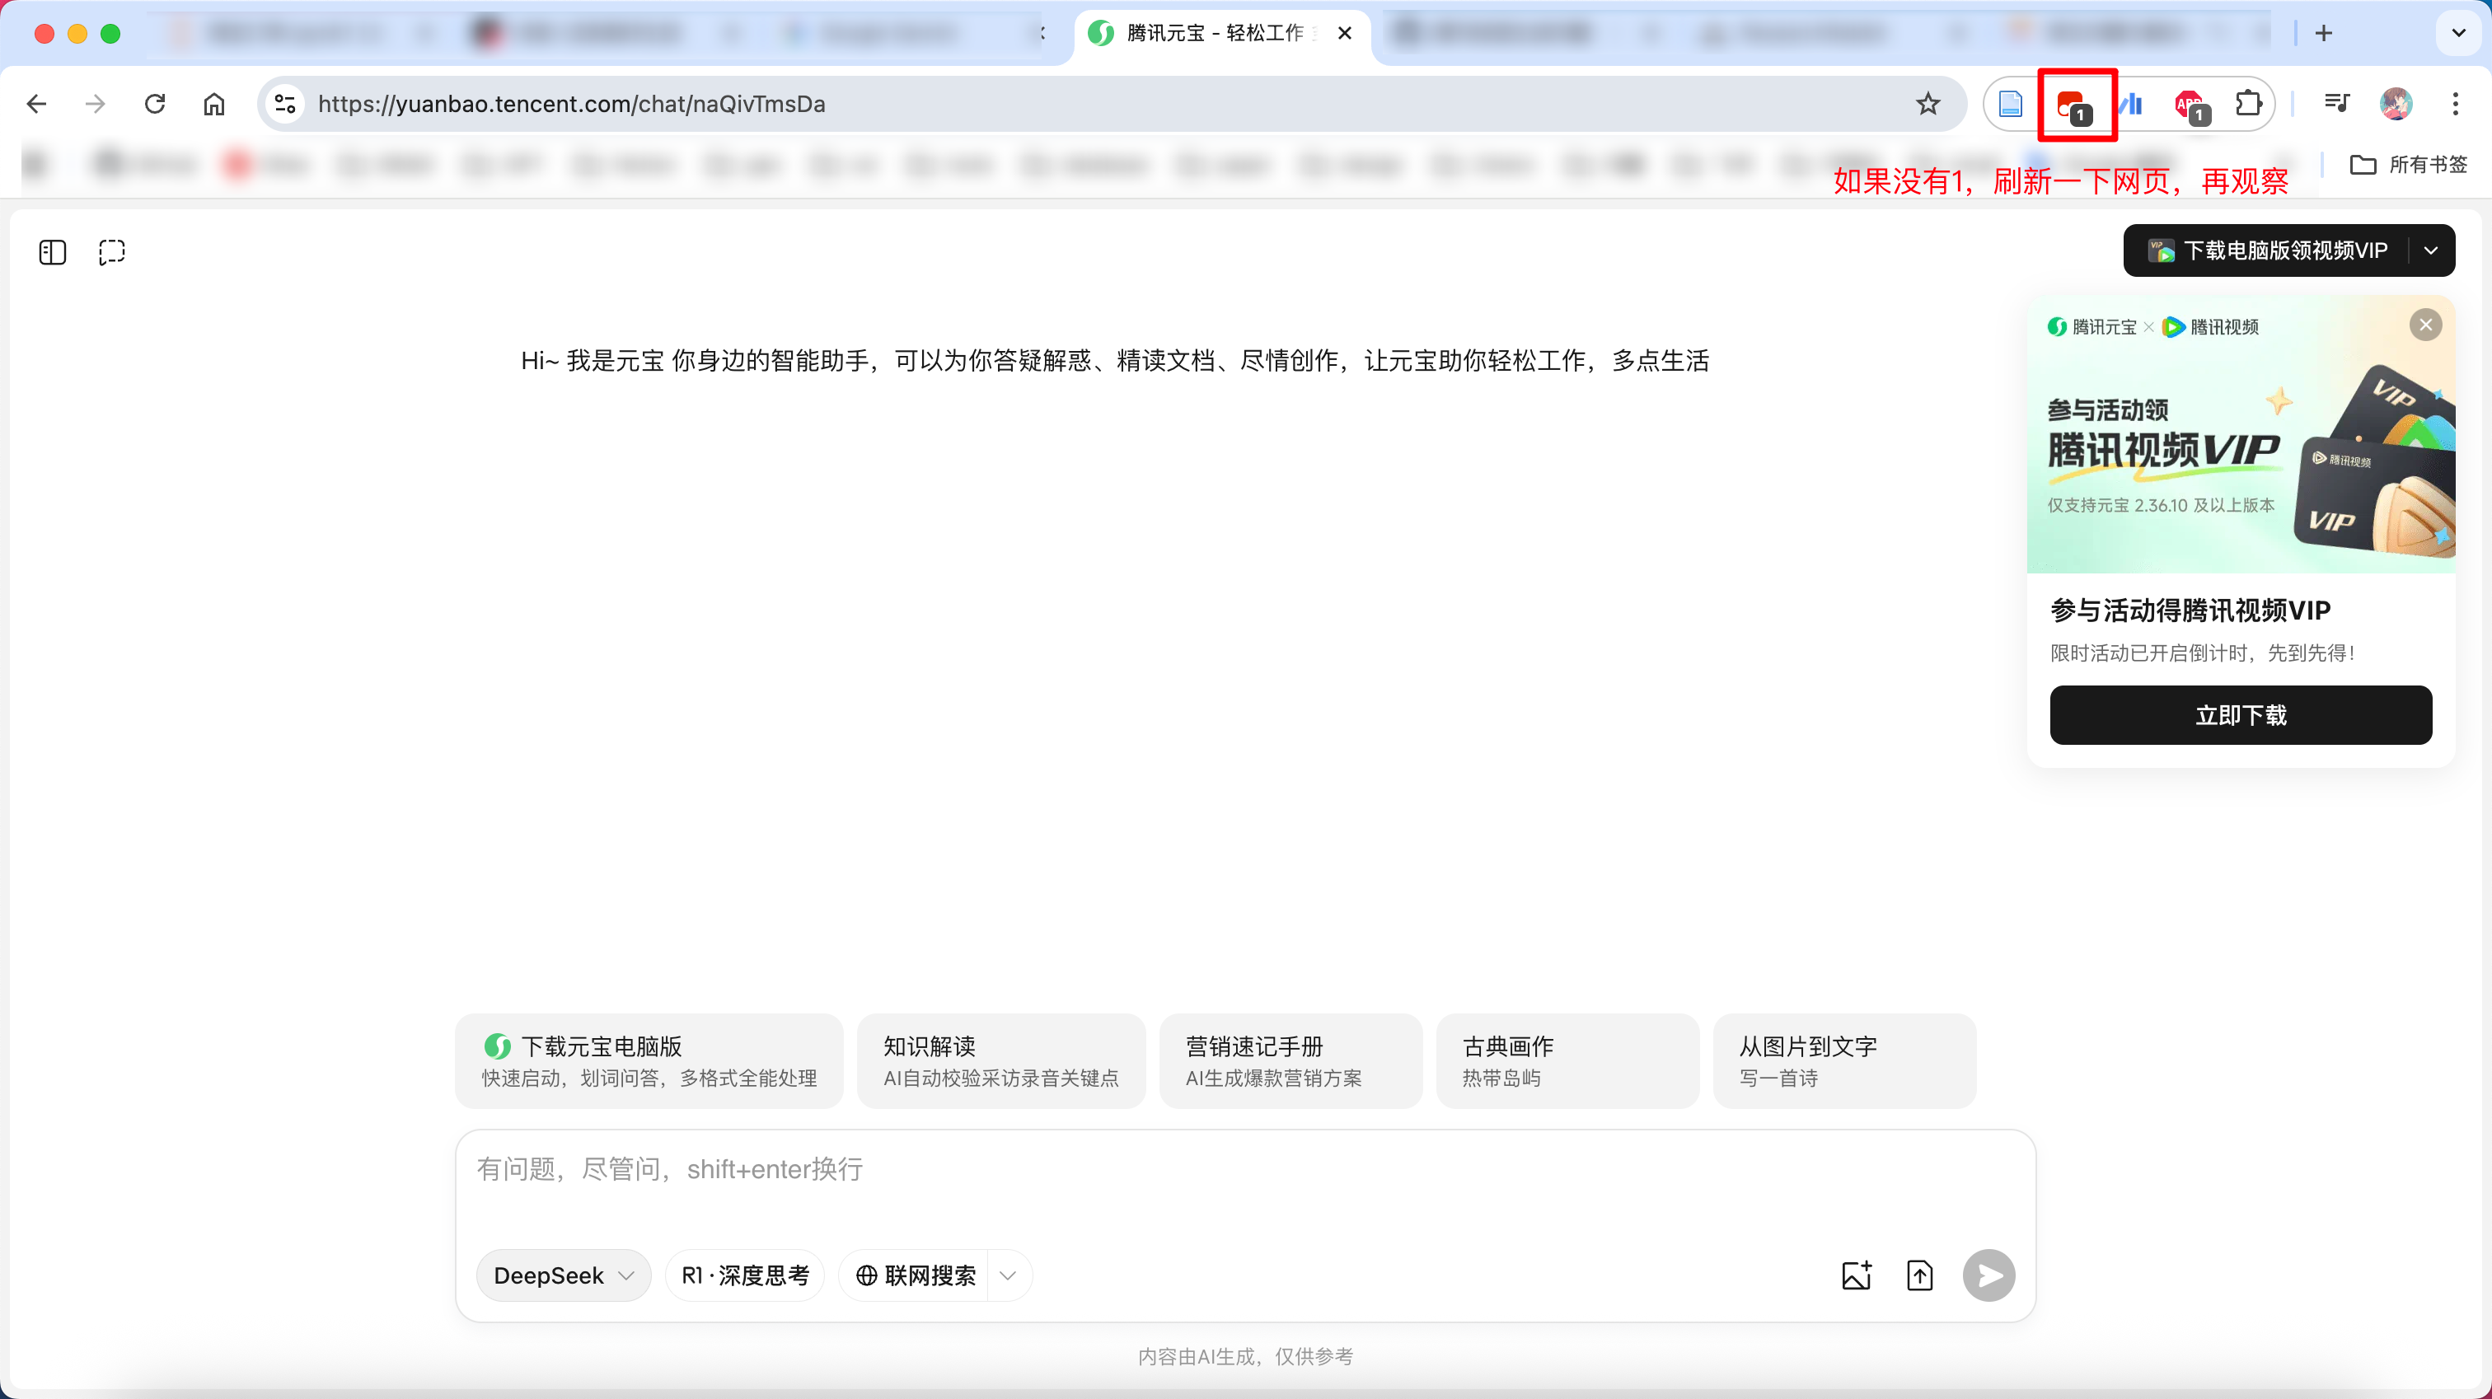Toggle the Yuanbao sidebar panel

52,252
